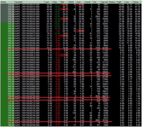Click the Low column header

point(128,2)
